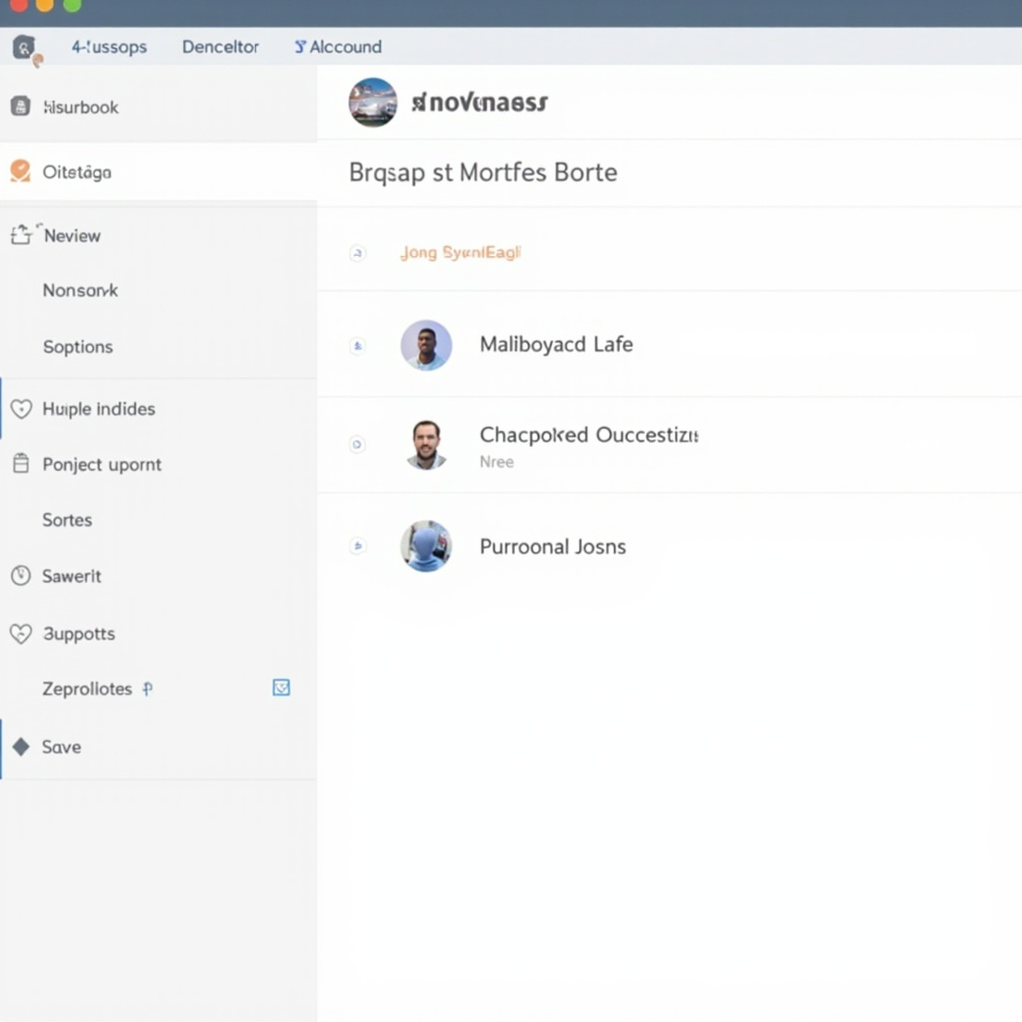Click the Hlsurbook sidebar icon

20,106
